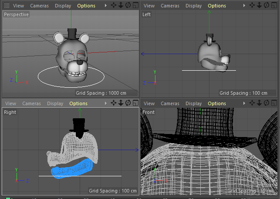This screenshot has width=280, height=199.
Task: Click the Left viewport label
Action: pos(146,14)
